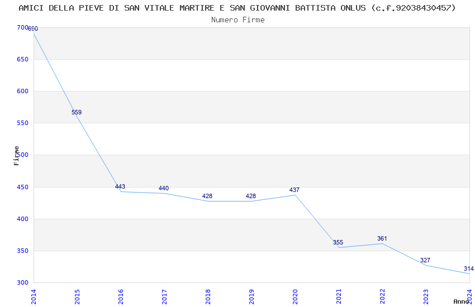475x307 pixels.
Task: Select the 437 data label
Action: click(x=294, y=190)
